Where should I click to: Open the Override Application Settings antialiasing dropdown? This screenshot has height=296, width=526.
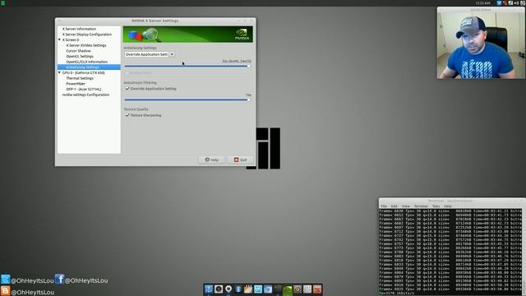[x=150, y=54]
